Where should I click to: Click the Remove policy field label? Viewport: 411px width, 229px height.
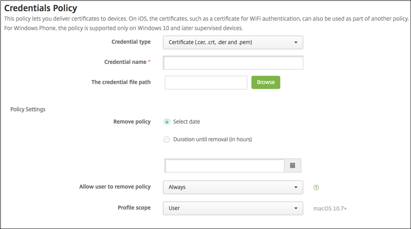pos(132,122)
